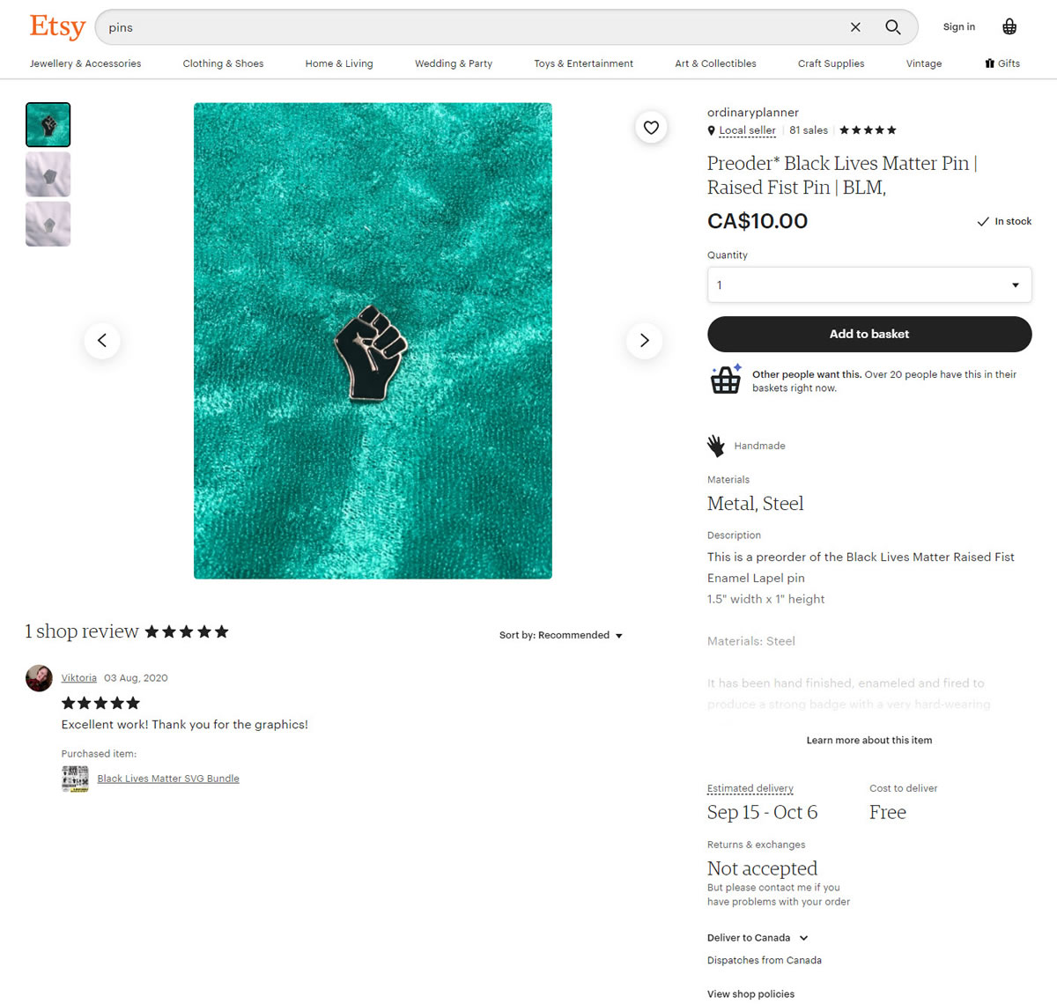Toggle the heart favourite button
1057x1004 pixels.
tap(651, 128)
